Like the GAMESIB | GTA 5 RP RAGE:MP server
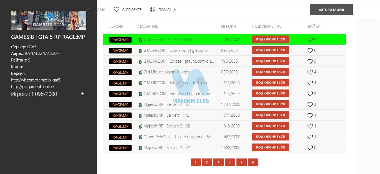 point(310,40)
